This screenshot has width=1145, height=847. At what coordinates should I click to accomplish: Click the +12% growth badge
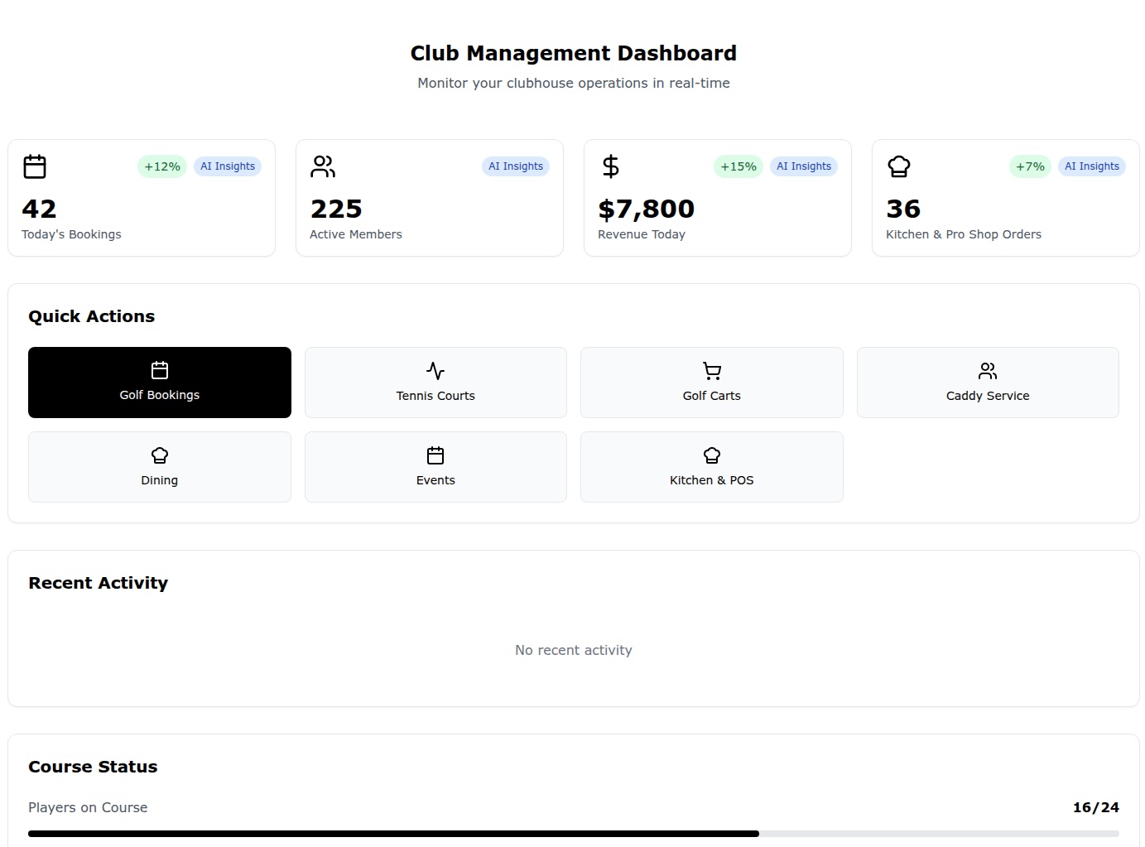(161, 166)
